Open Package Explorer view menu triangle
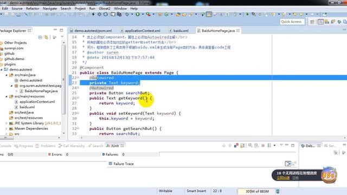The width and height of the screenshot is (347, 195). click(x=62, y=37)
